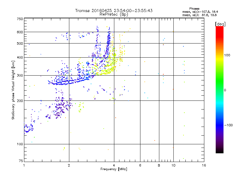Click the 'Frequency [MHz]' axis title
The height and width of the screenshot is (180, 240).
[x=114, y=169]
